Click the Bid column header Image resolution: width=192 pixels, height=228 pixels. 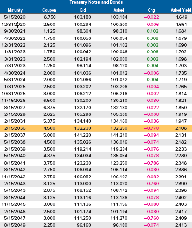pyautogui.click(x=83, y=10)
